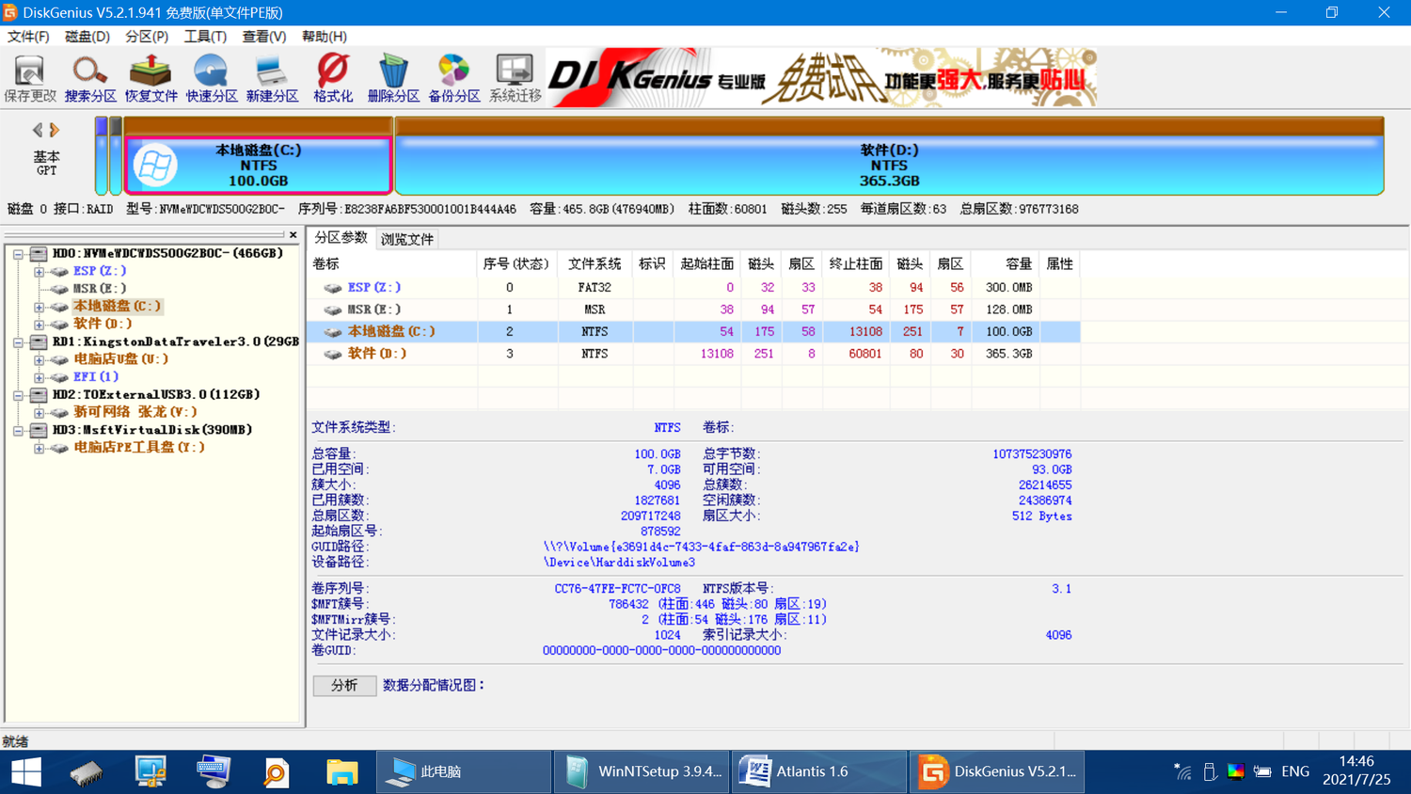
Task: Click the 分析 analyze button
Action: coord(344,686)
